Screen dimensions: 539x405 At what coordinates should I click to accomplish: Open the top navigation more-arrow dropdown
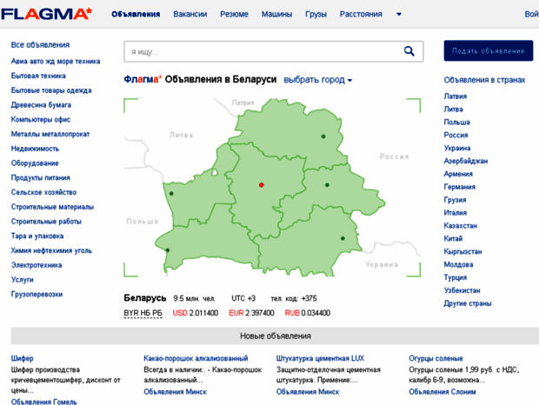click(x=399, y=15)
